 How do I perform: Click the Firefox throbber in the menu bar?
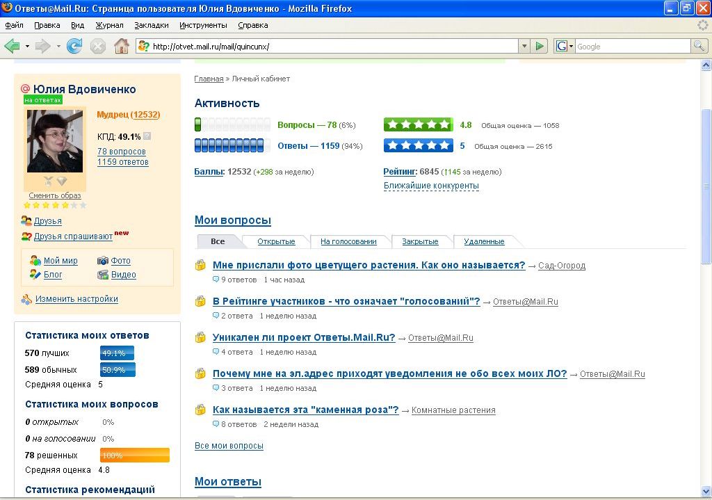coord(703,26)
